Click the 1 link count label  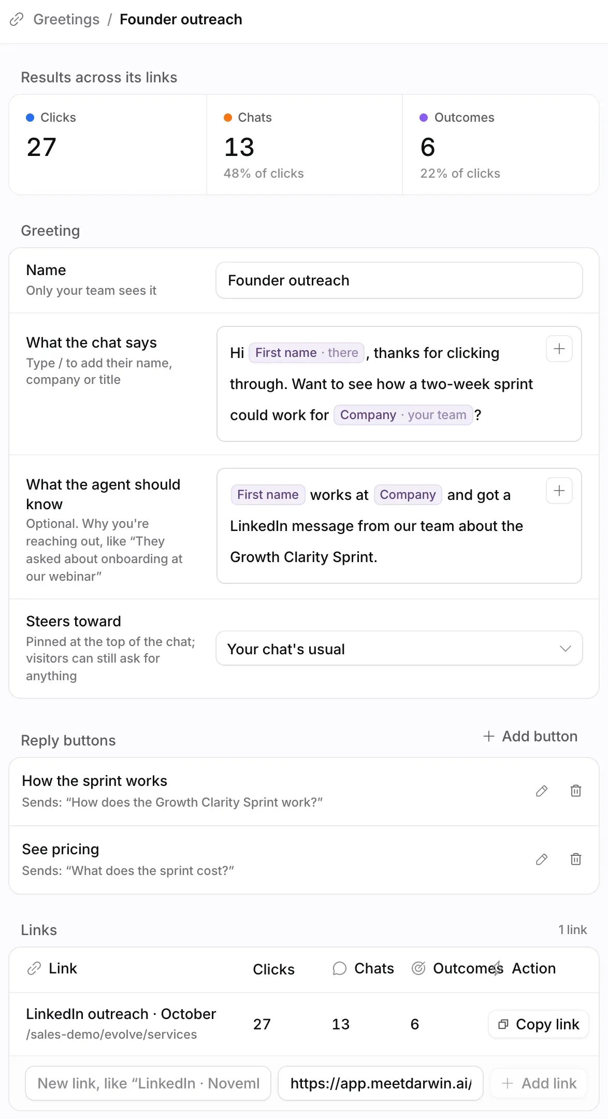pos(572,930)
